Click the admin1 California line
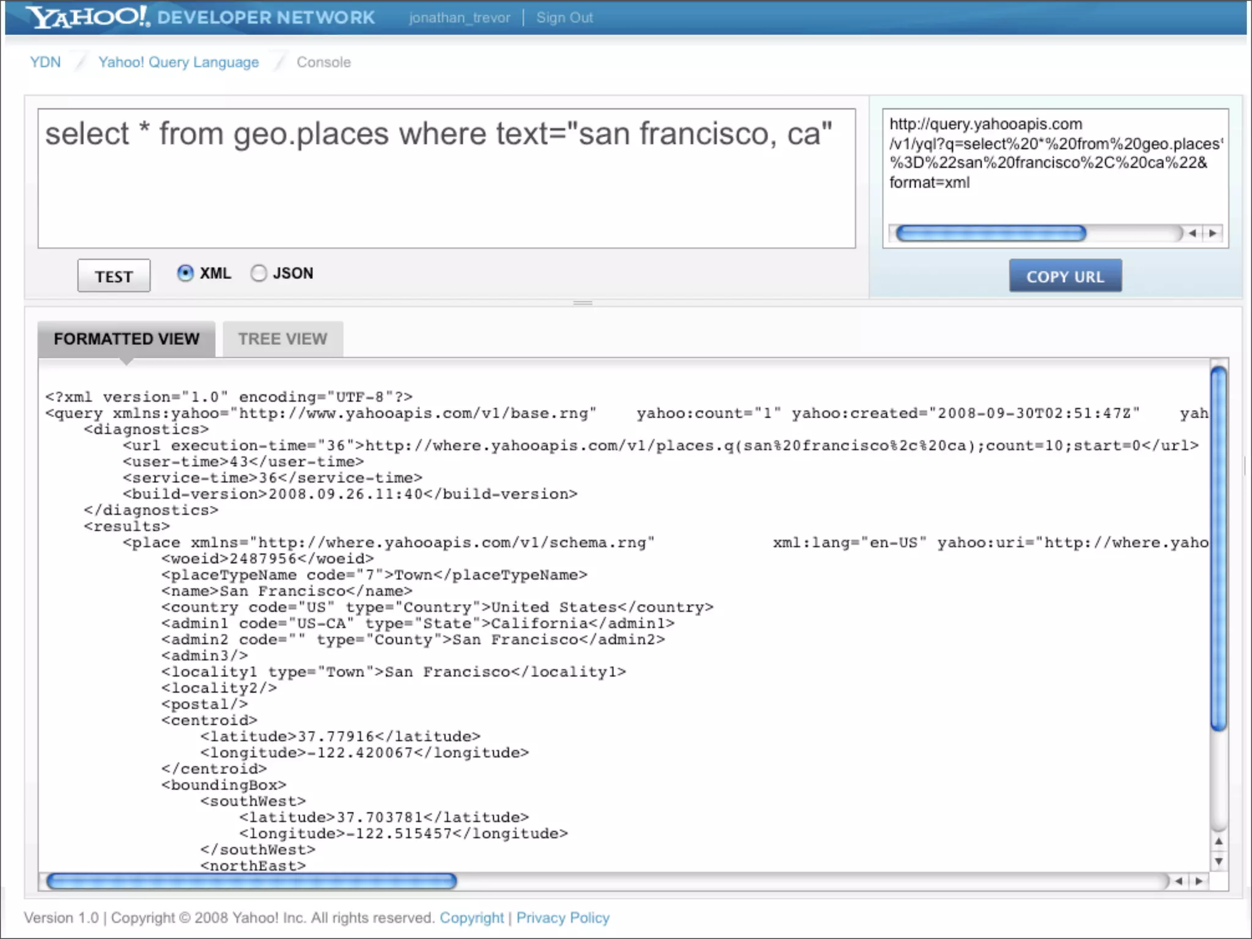Viewport: 1252px width, 939px height. (x=418, y=623)
